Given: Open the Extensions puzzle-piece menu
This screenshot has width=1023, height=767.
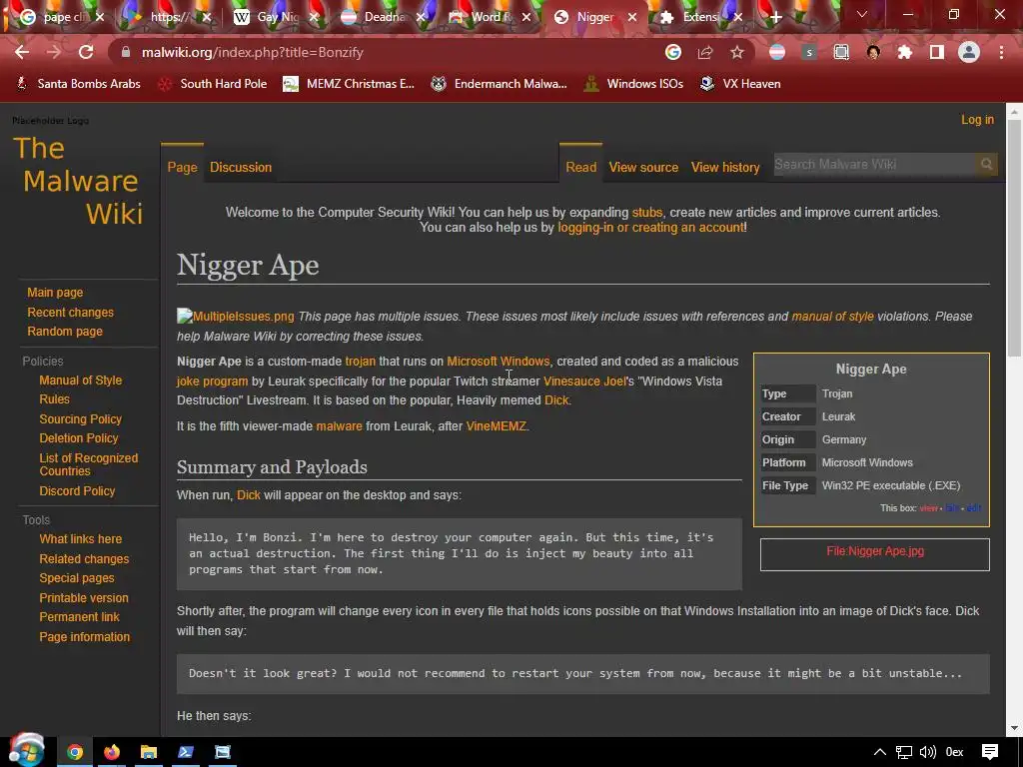Looking at the screenshot, I should (905, 52).
